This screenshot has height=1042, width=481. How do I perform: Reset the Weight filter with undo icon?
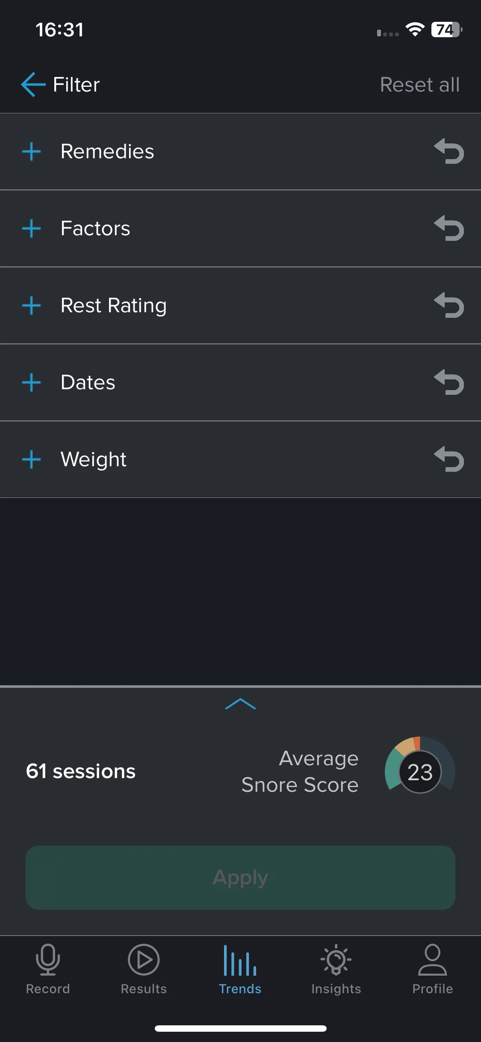[x=449, y=459]
